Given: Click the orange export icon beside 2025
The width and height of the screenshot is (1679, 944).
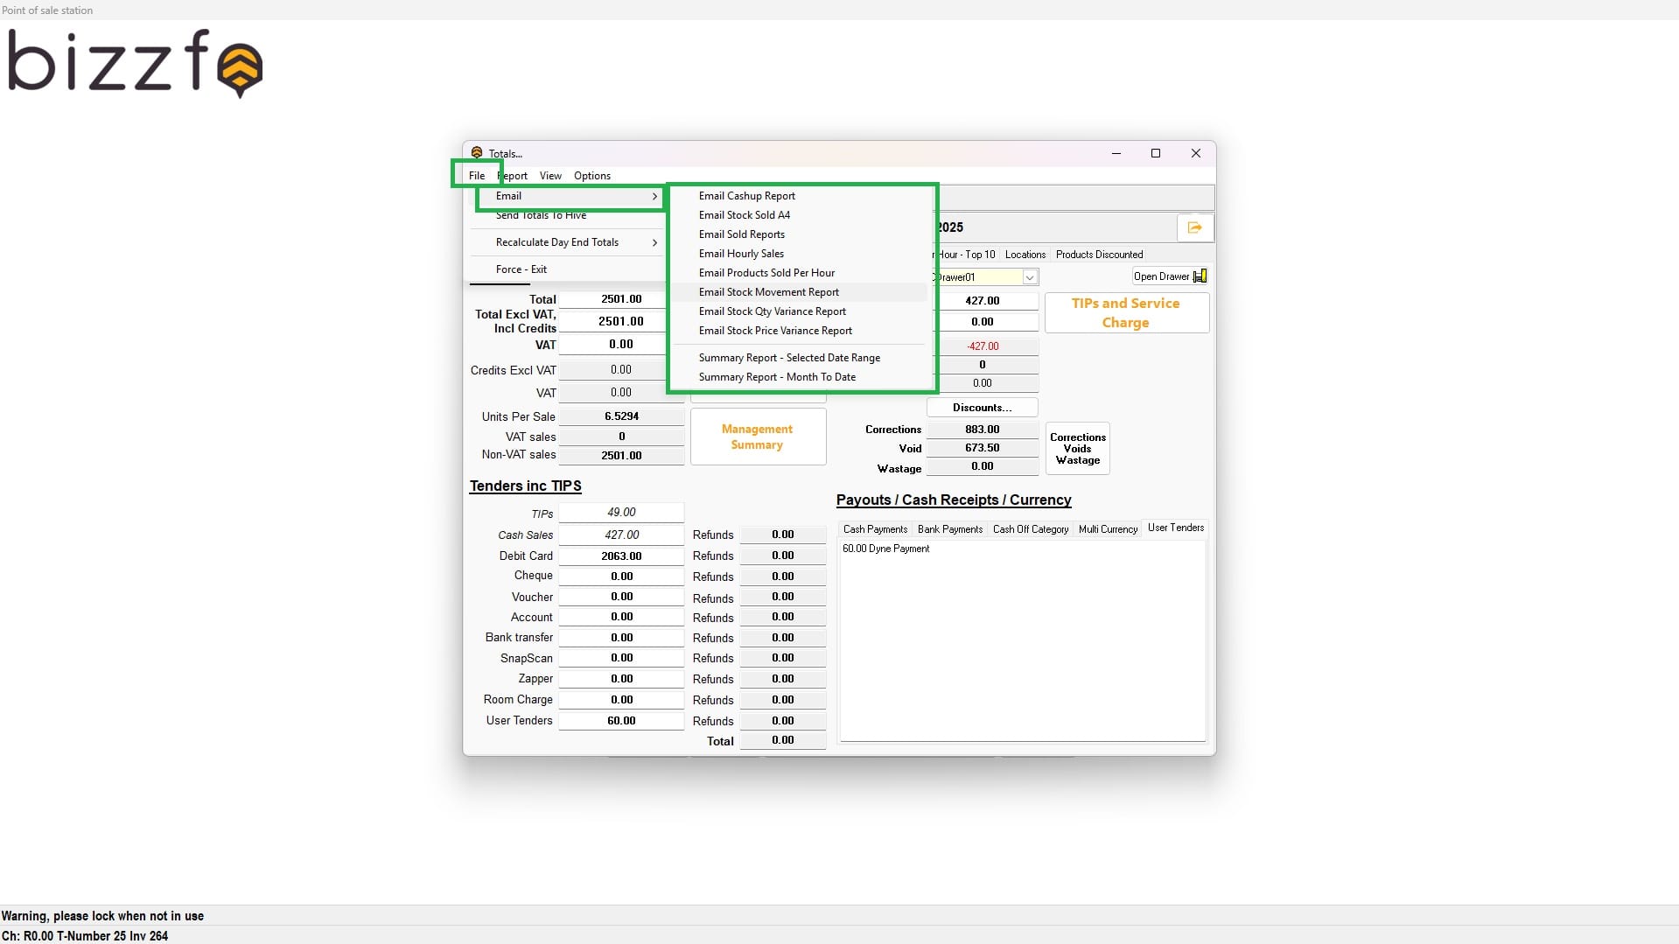Looking at the screenshot, I should 1194,227.
